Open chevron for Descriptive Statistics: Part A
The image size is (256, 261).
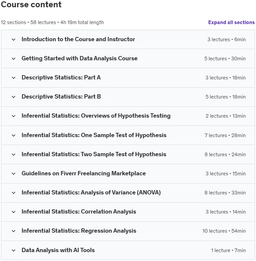coord(14,78)
